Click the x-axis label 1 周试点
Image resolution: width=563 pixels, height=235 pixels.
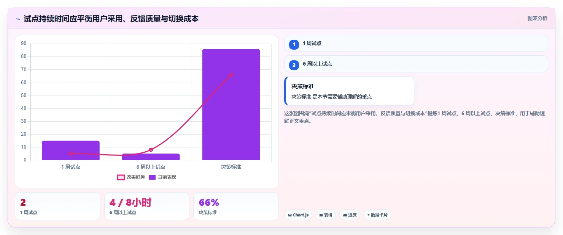[x=71, y=167]
